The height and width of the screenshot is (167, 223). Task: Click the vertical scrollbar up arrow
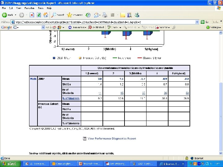[x=221, y=33]
